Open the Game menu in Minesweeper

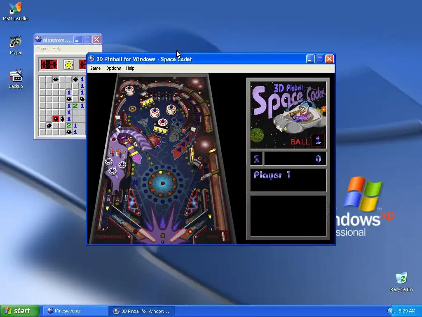coord(42,49)
